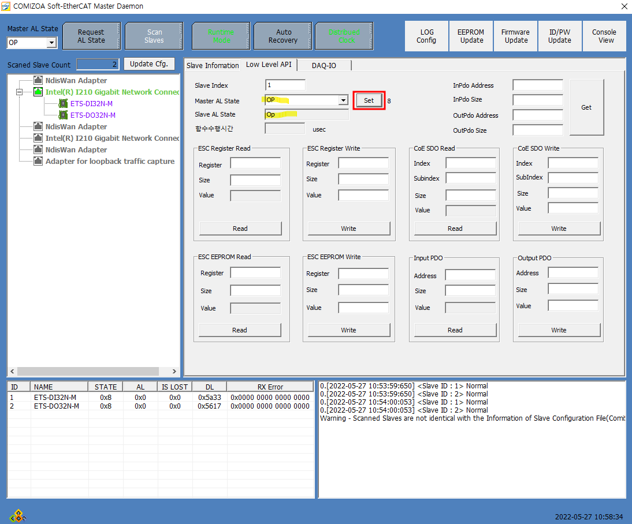Open Master AL State dropdown beside Set button
This screenshot has width=632, height=524.
(x=343, y=100)
